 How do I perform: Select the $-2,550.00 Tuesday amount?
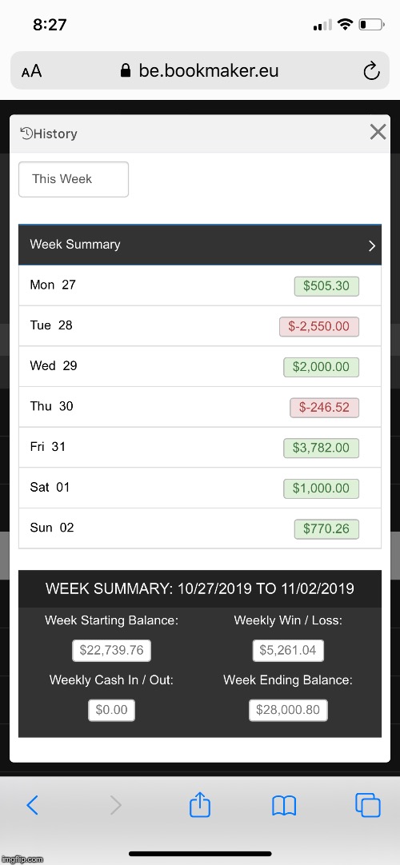[x=319, y=327]
